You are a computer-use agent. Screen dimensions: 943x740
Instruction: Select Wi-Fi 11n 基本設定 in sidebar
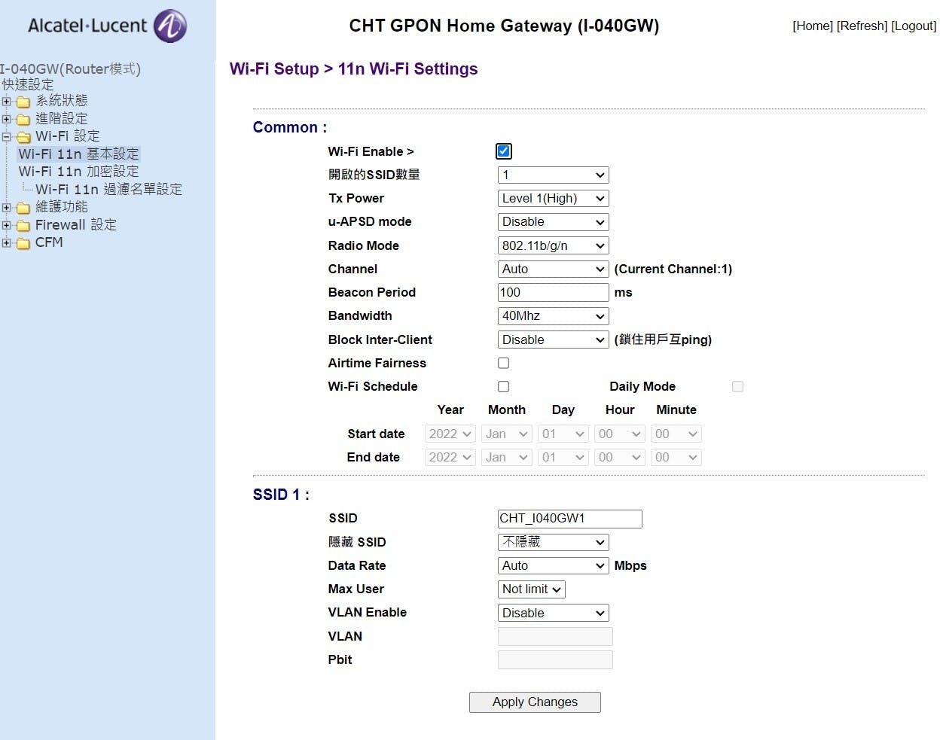(x=78, y=154)
